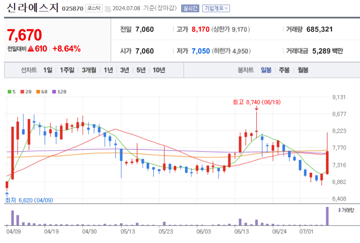Click the 상한가 9,170 limit text
This screenshot has height=243, width=360.
click(230, 29)
